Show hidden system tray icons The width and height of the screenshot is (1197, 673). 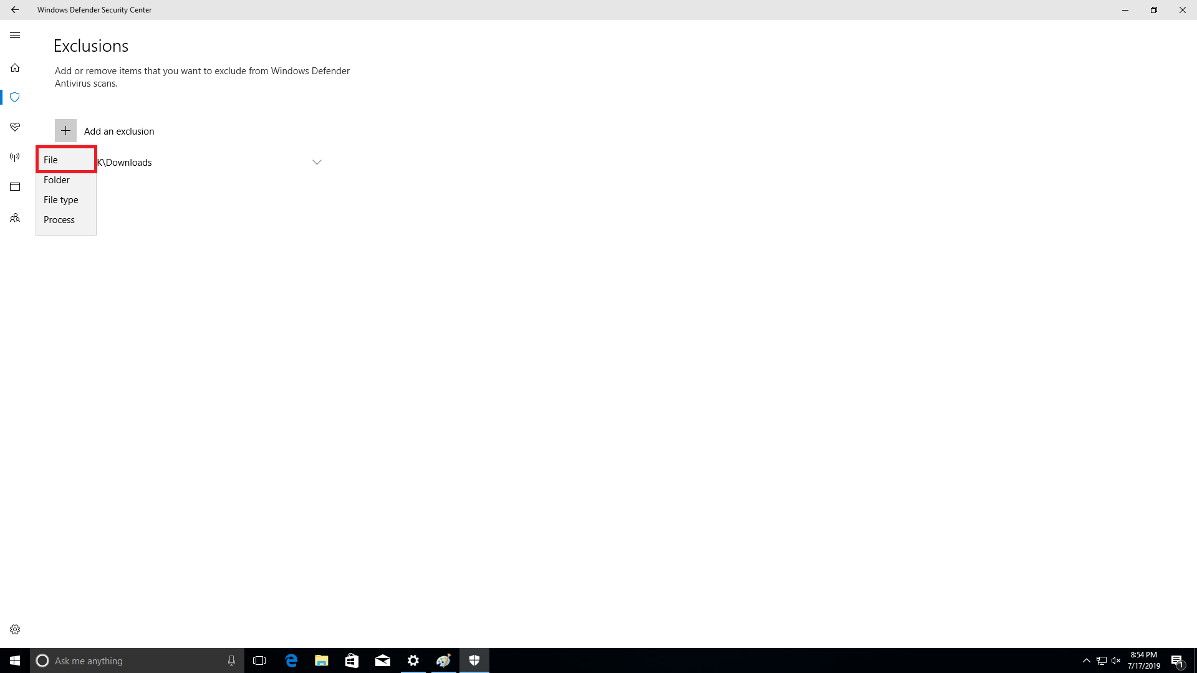click(x=1087, y=661)
